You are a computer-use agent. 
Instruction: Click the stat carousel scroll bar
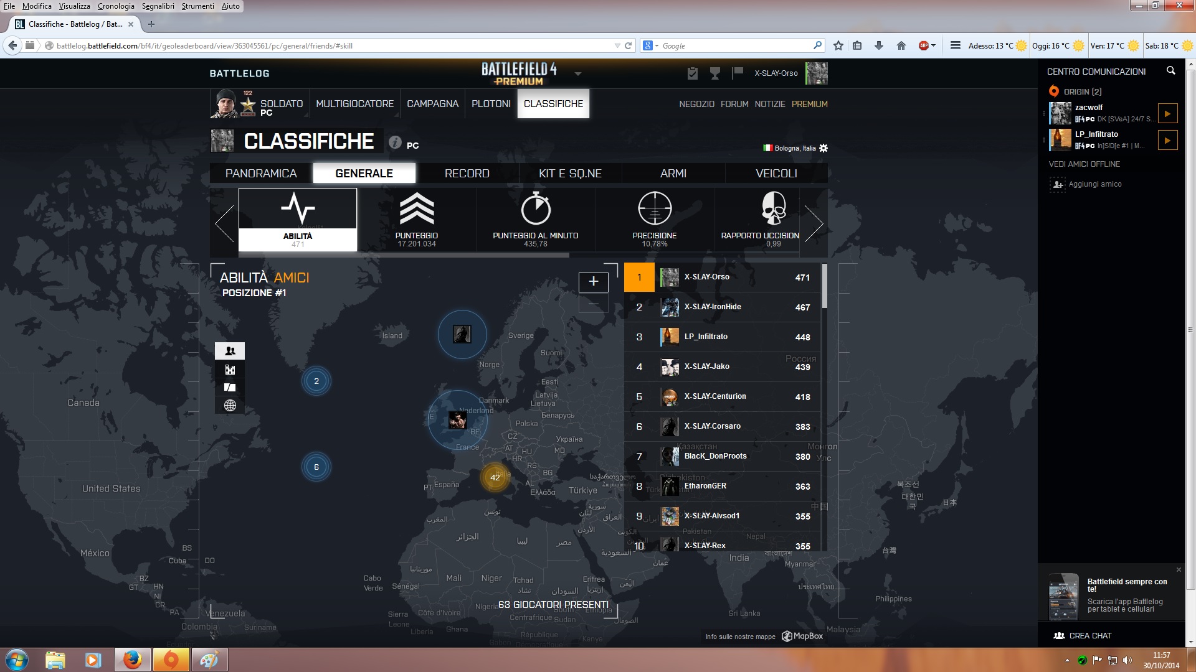click(404, 254)
